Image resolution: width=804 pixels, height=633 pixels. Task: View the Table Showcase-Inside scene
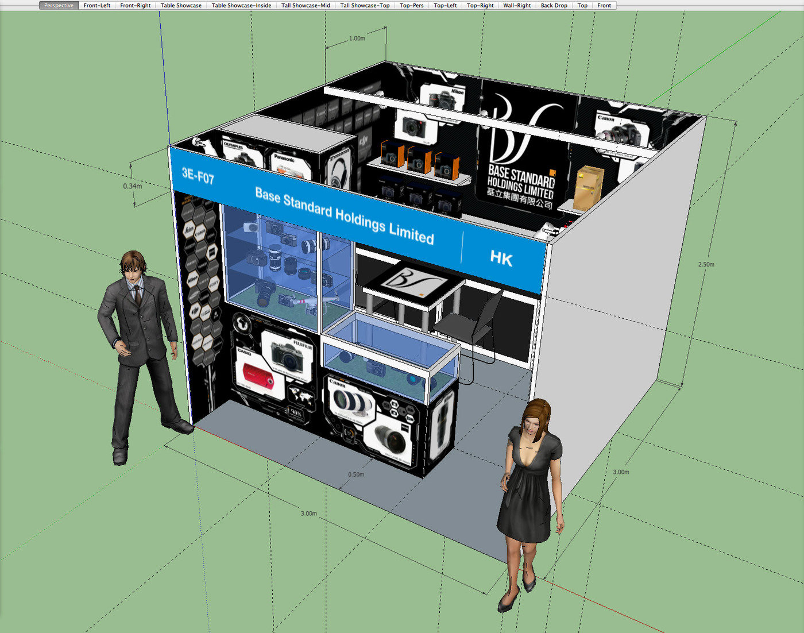click(x=241, y=5)
